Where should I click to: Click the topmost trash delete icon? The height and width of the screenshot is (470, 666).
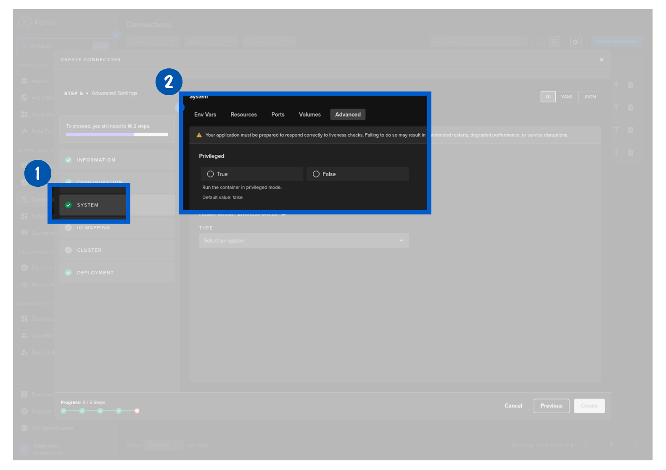[x=631, y=85]
